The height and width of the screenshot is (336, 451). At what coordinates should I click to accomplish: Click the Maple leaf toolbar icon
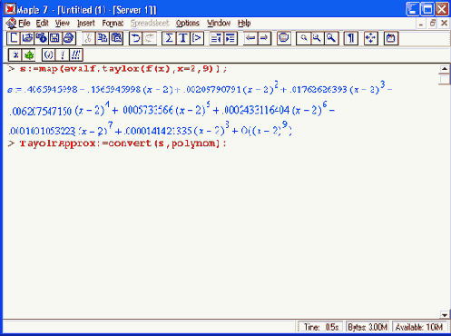(29, 55)
